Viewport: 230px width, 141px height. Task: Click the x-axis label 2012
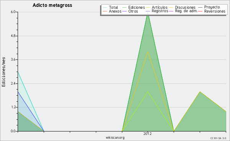click(148, 134)
